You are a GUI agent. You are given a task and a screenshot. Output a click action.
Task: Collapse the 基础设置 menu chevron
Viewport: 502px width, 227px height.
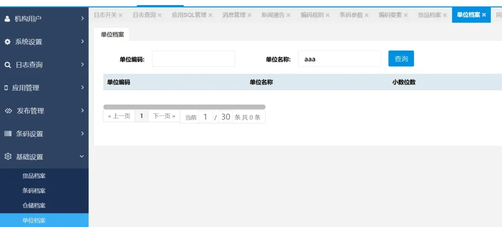(x=82, y=156)
